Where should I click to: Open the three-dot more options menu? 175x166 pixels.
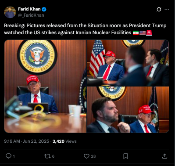point(167,9)
